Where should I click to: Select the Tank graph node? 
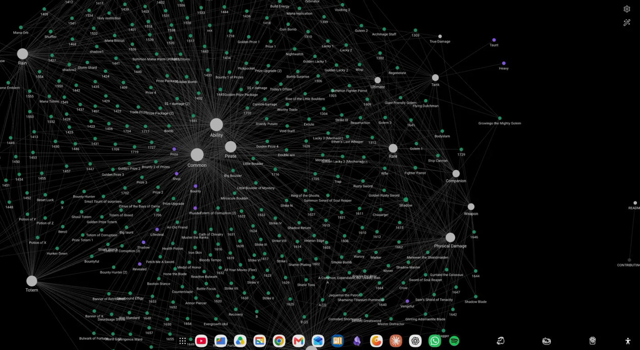pyautogui.click(x=435, y=78)
